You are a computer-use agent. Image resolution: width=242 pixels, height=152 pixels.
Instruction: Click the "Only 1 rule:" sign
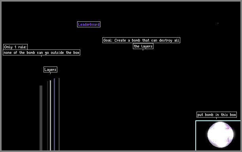tap(15, 47)
